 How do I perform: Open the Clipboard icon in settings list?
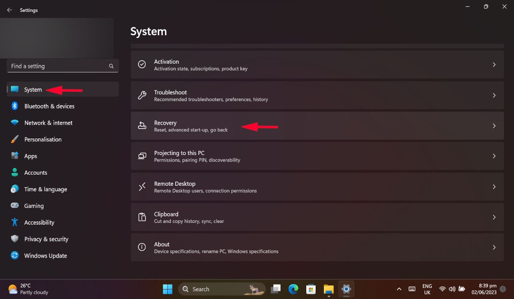tap(142, 217)
